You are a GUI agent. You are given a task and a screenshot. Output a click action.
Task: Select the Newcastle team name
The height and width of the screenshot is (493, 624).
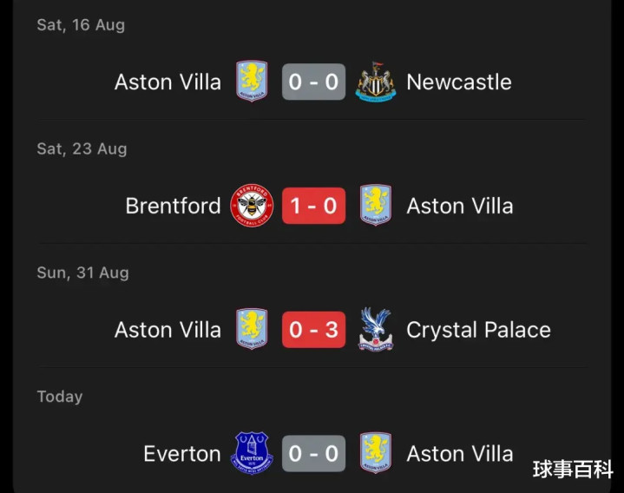pyautogui.click(x=459, y=82)
